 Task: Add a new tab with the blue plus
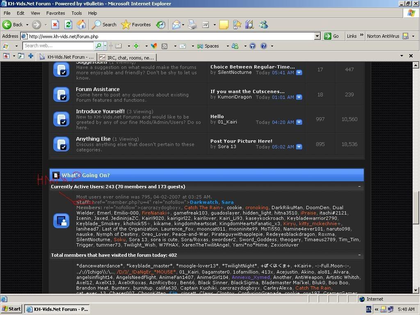pyautogui.click(x=31, y=56)
